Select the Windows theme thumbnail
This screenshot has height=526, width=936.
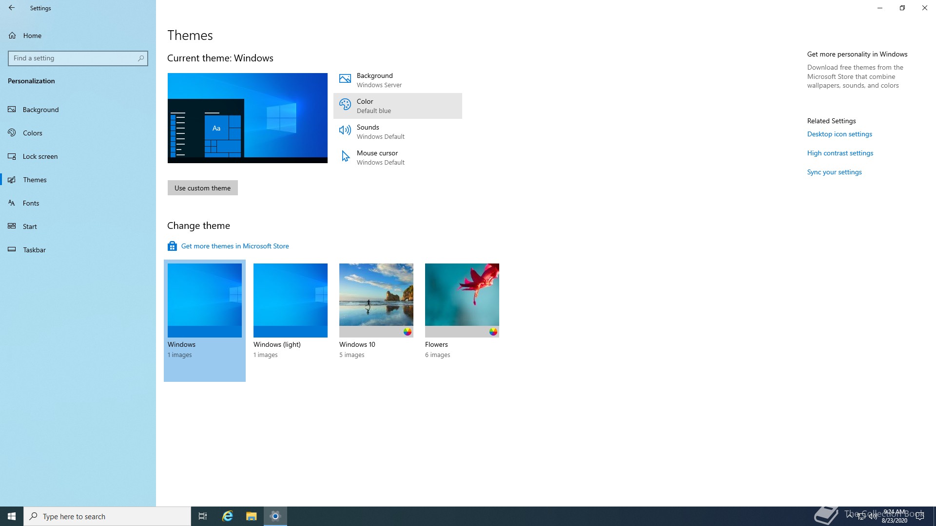tap(205, 301)
